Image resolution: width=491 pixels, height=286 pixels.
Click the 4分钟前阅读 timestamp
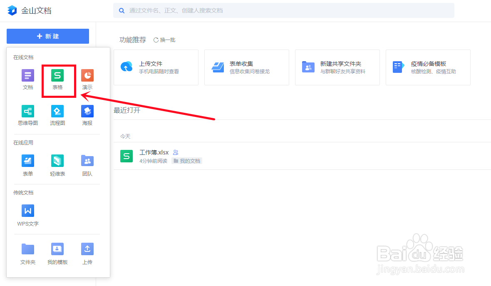pyautogui.click(x=154, y=161)
